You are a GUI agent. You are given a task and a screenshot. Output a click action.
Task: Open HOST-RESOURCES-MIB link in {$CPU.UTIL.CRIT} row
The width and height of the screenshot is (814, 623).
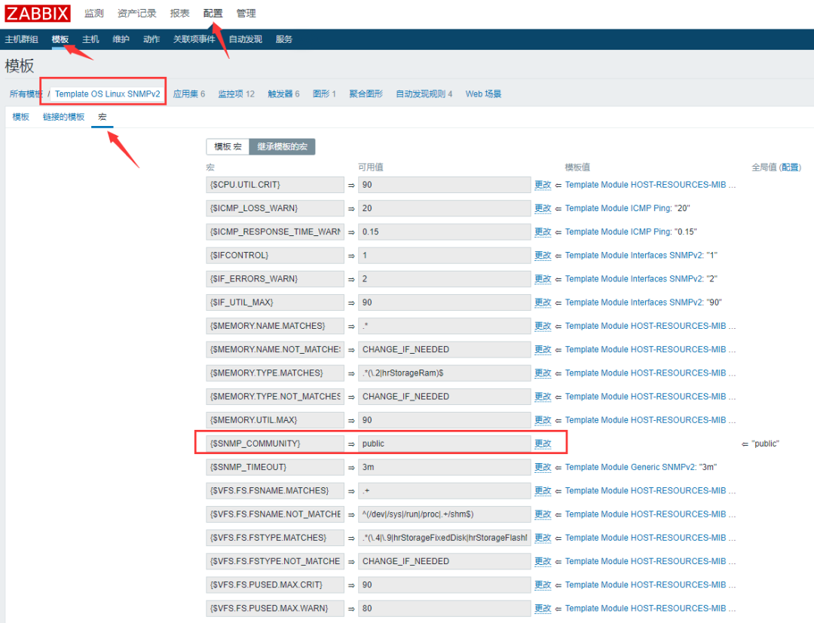coord(650,185)
